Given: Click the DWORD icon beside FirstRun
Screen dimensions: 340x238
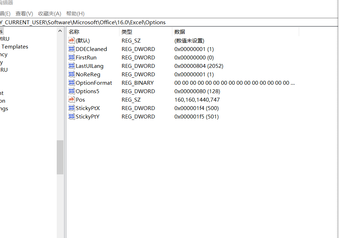Looking at the screenshot, I should (x=71, y=57).
